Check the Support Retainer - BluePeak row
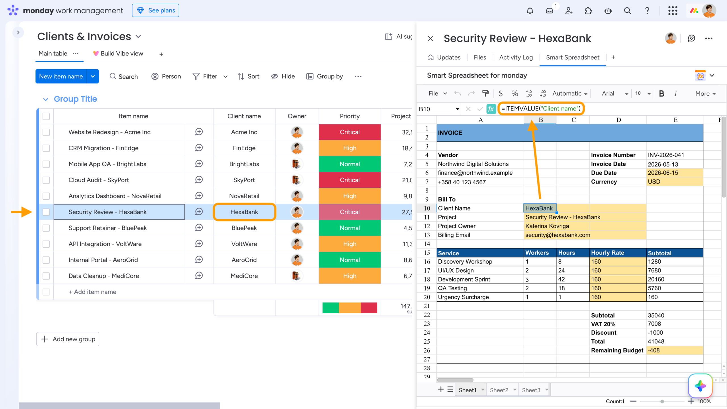 pyautogui.click(x=46, y=228)
